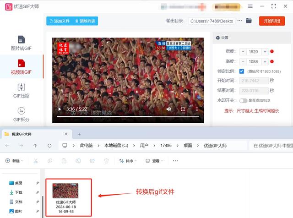Open the 新建 dropdown
The image size is (293, 218).
14,161
